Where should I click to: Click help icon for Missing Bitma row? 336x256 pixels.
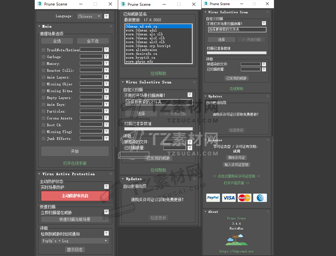point(106,91)
